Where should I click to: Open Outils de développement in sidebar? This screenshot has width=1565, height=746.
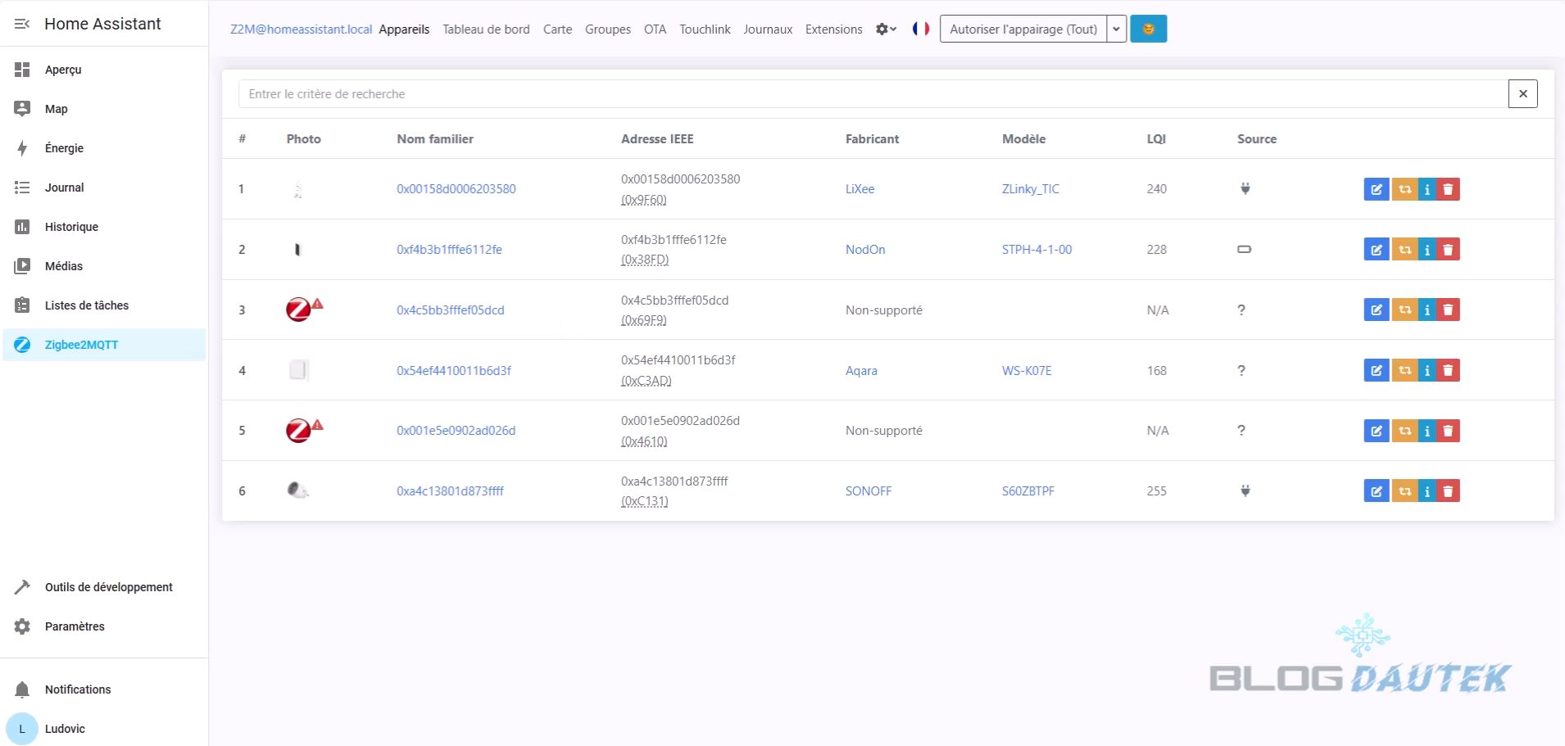[108, 587]
